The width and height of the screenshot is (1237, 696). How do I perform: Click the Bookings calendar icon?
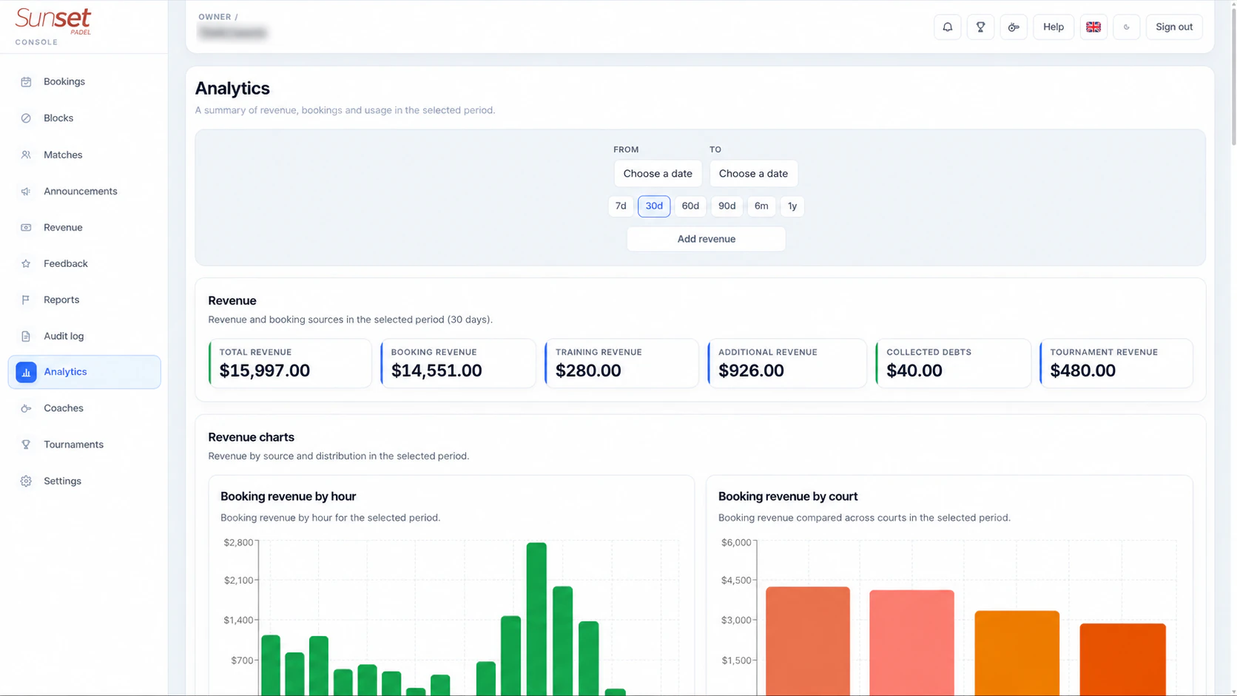26,82
